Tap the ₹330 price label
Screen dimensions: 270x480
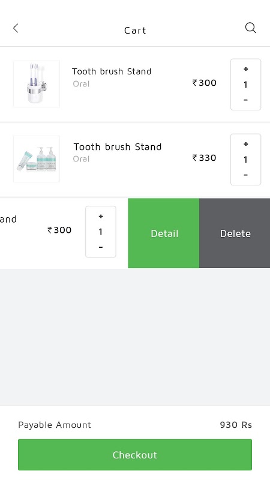click(x=204, y=158)
